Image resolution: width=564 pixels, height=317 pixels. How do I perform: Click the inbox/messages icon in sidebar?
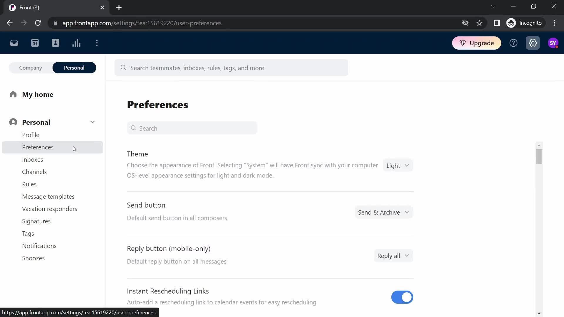(14, 43)
